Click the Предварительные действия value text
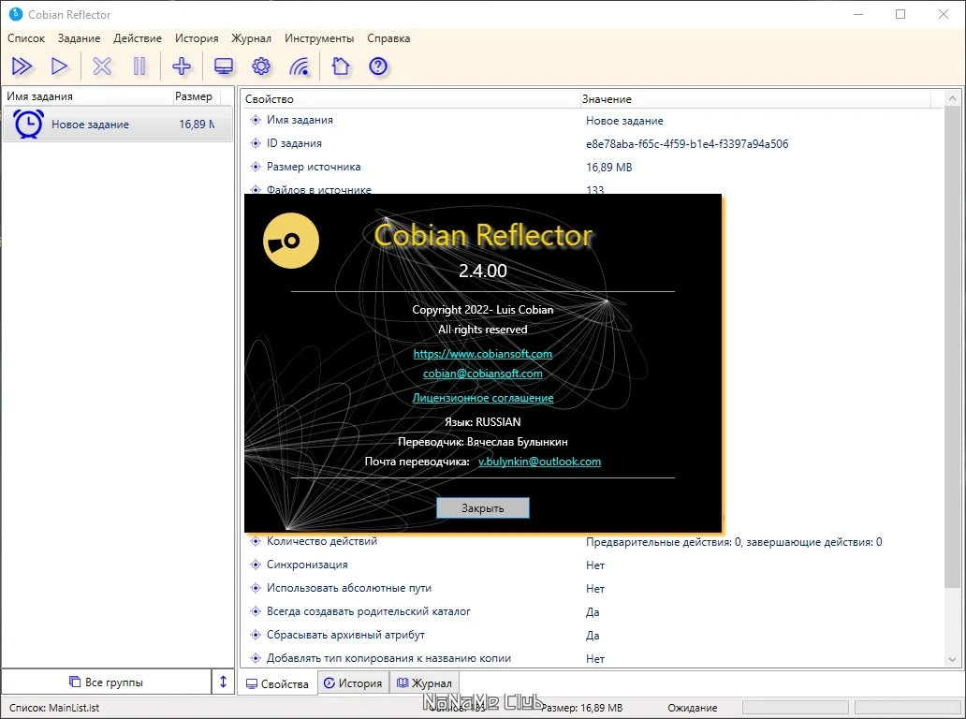966x719 pixels. click(x=734, y=542)
